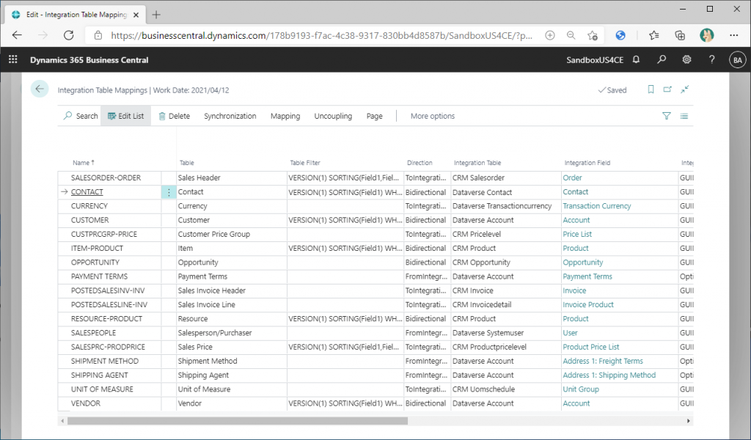Show More options in action bar
The width and height of the screenshot is (751, 440).
pos(433,116)
